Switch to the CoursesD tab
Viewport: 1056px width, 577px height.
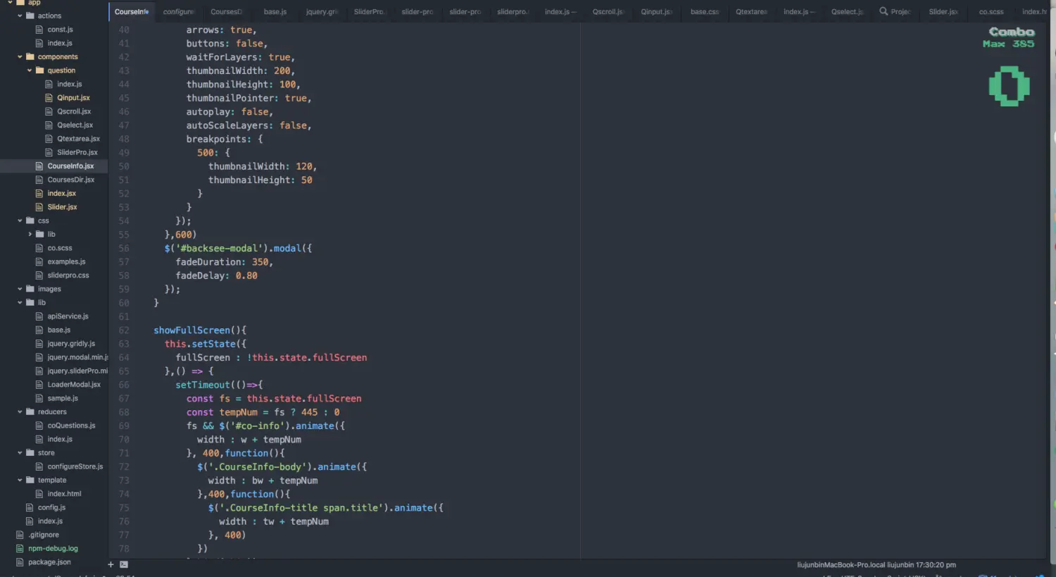227,12
